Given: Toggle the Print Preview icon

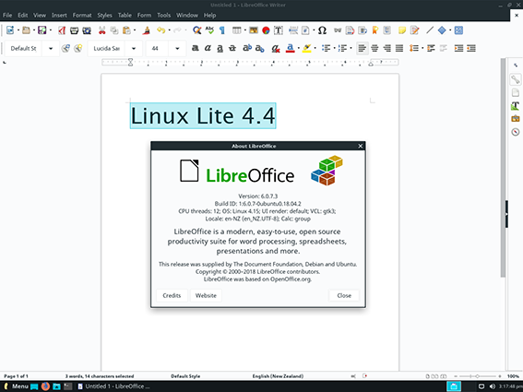Looking at the screenshot, I should pyautogui.click(x=87, y=30).
